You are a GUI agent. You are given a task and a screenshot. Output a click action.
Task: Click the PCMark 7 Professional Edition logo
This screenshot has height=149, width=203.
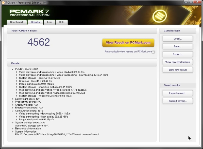click(29, 13)
